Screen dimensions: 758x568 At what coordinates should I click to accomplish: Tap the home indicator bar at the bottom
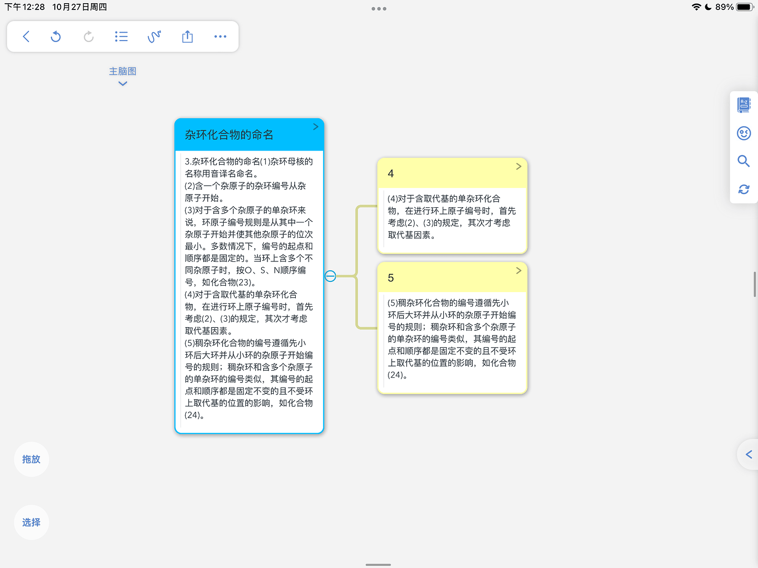tap(378, 564)
